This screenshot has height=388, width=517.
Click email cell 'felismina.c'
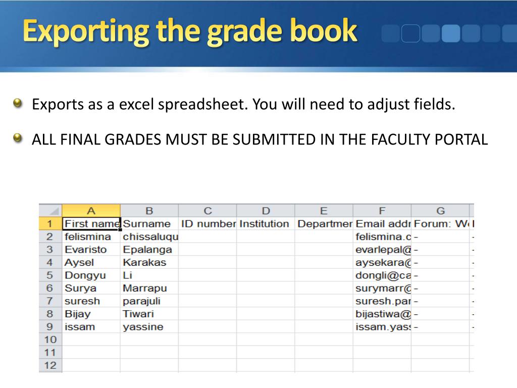click(x=382, y=236)
